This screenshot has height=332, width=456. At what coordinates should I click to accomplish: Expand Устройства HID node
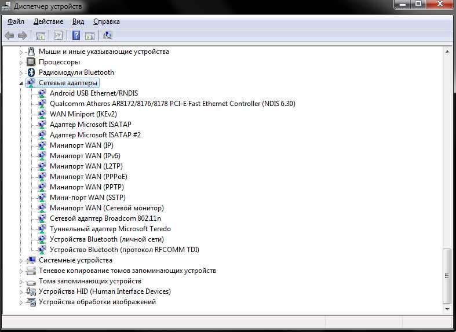21,292
